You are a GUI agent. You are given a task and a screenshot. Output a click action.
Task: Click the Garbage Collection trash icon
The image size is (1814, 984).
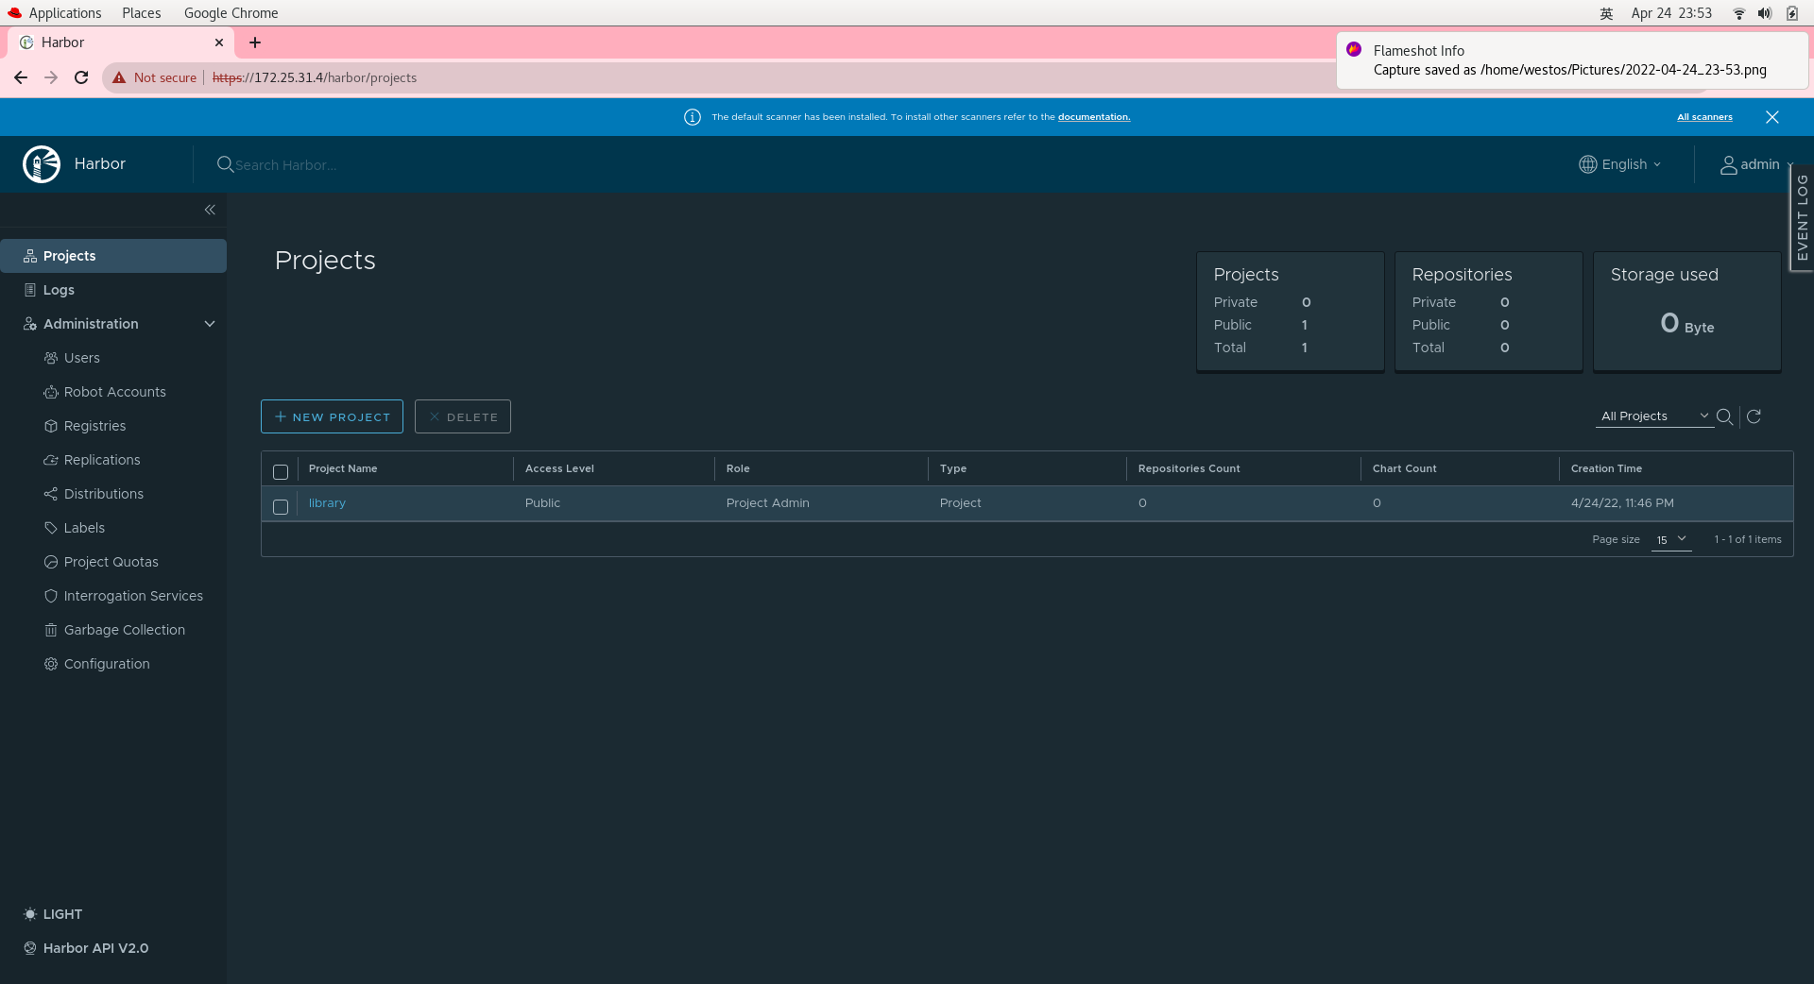coord(51,630)
